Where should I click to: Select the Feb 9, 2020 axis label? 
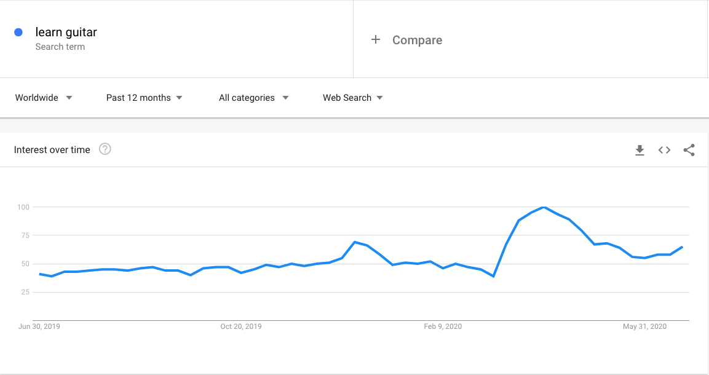coord(443,326)
